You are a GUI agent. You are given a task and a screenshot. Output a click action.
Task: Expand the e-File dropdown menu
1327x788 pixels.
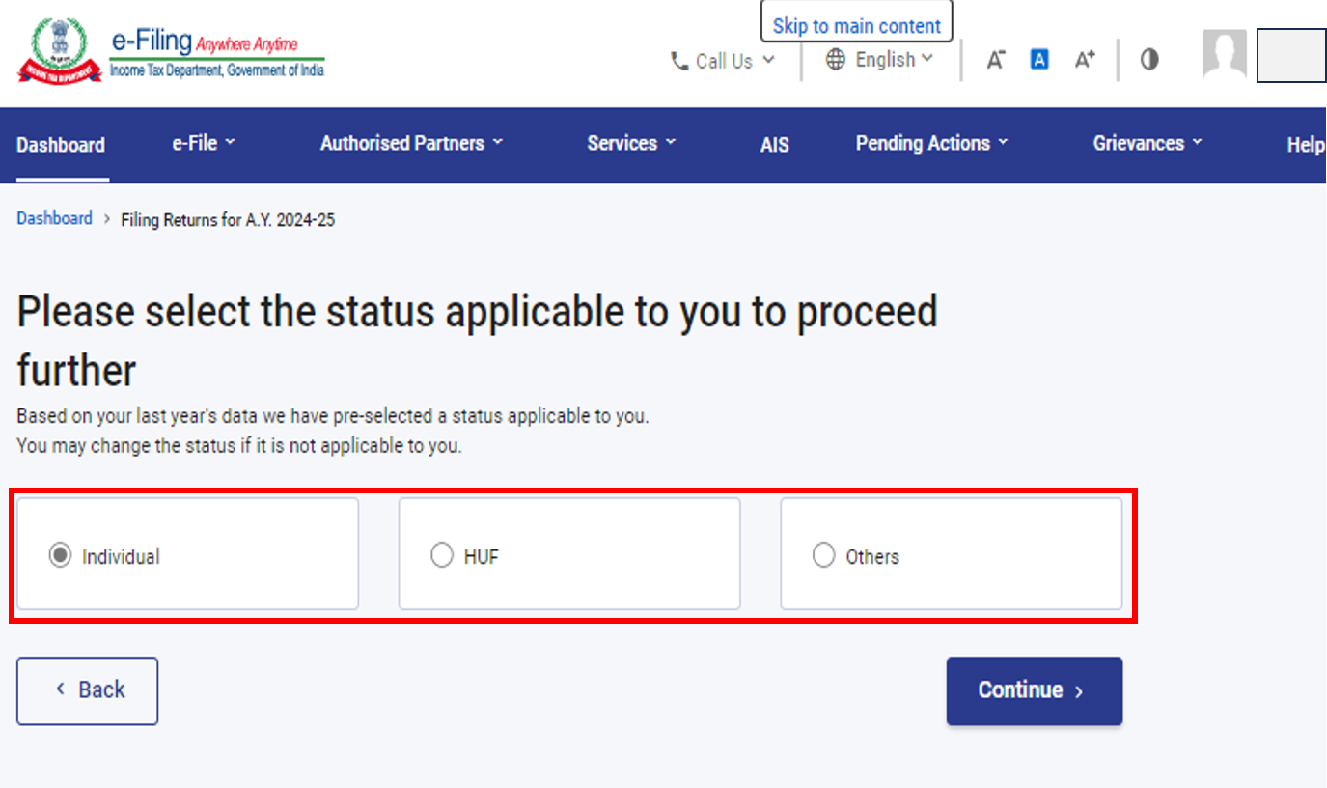pyautogui.click(x=204, y=144)
